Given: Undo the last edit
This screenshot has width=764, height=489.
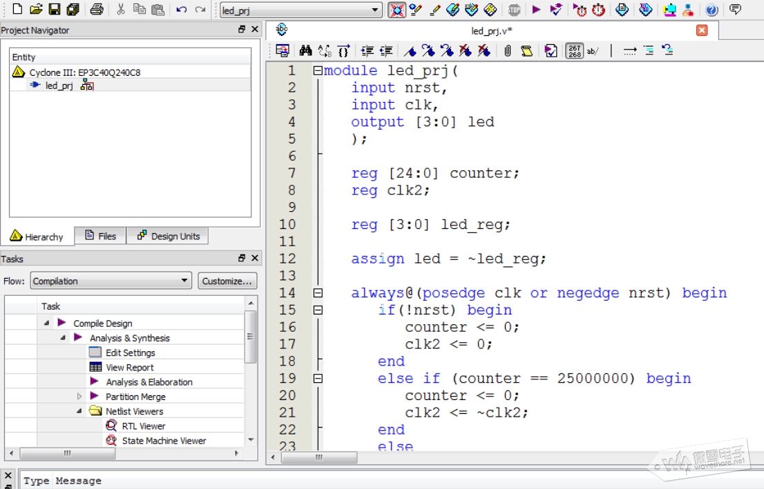Looking at the screenshot, I should pyautogui.click(x=181, y=9).
